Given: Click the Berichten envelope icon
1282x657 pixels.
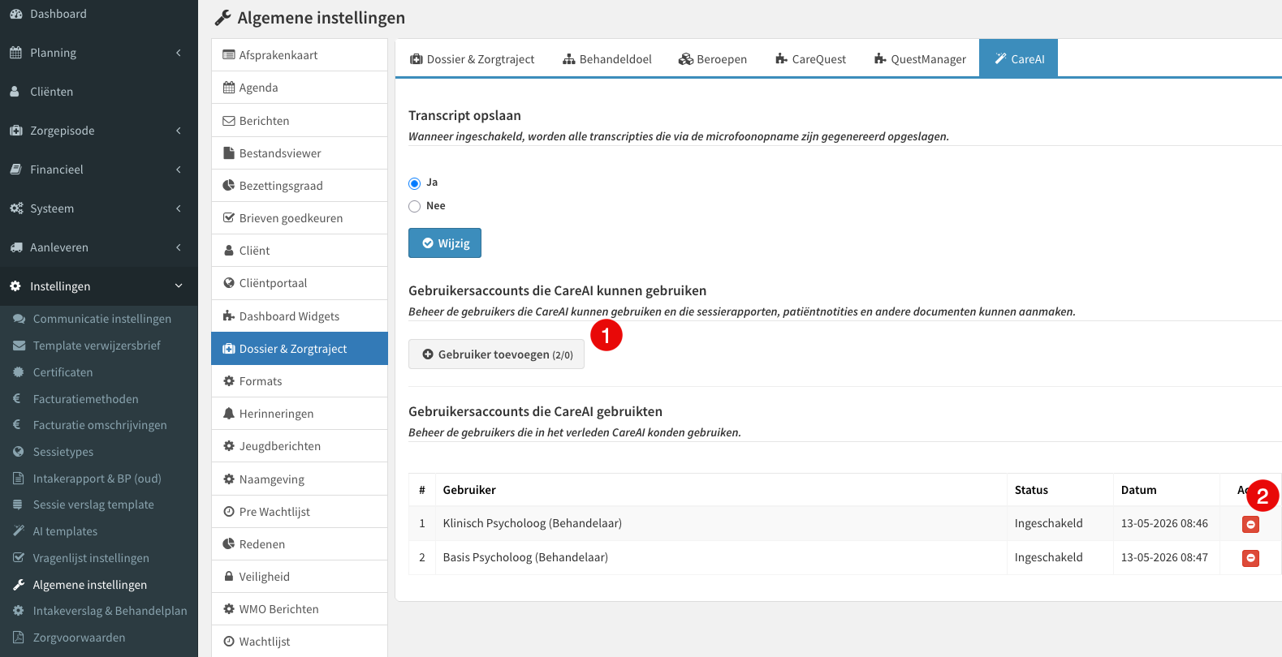Looking at the screenshot, I should [x=229, y=121].
